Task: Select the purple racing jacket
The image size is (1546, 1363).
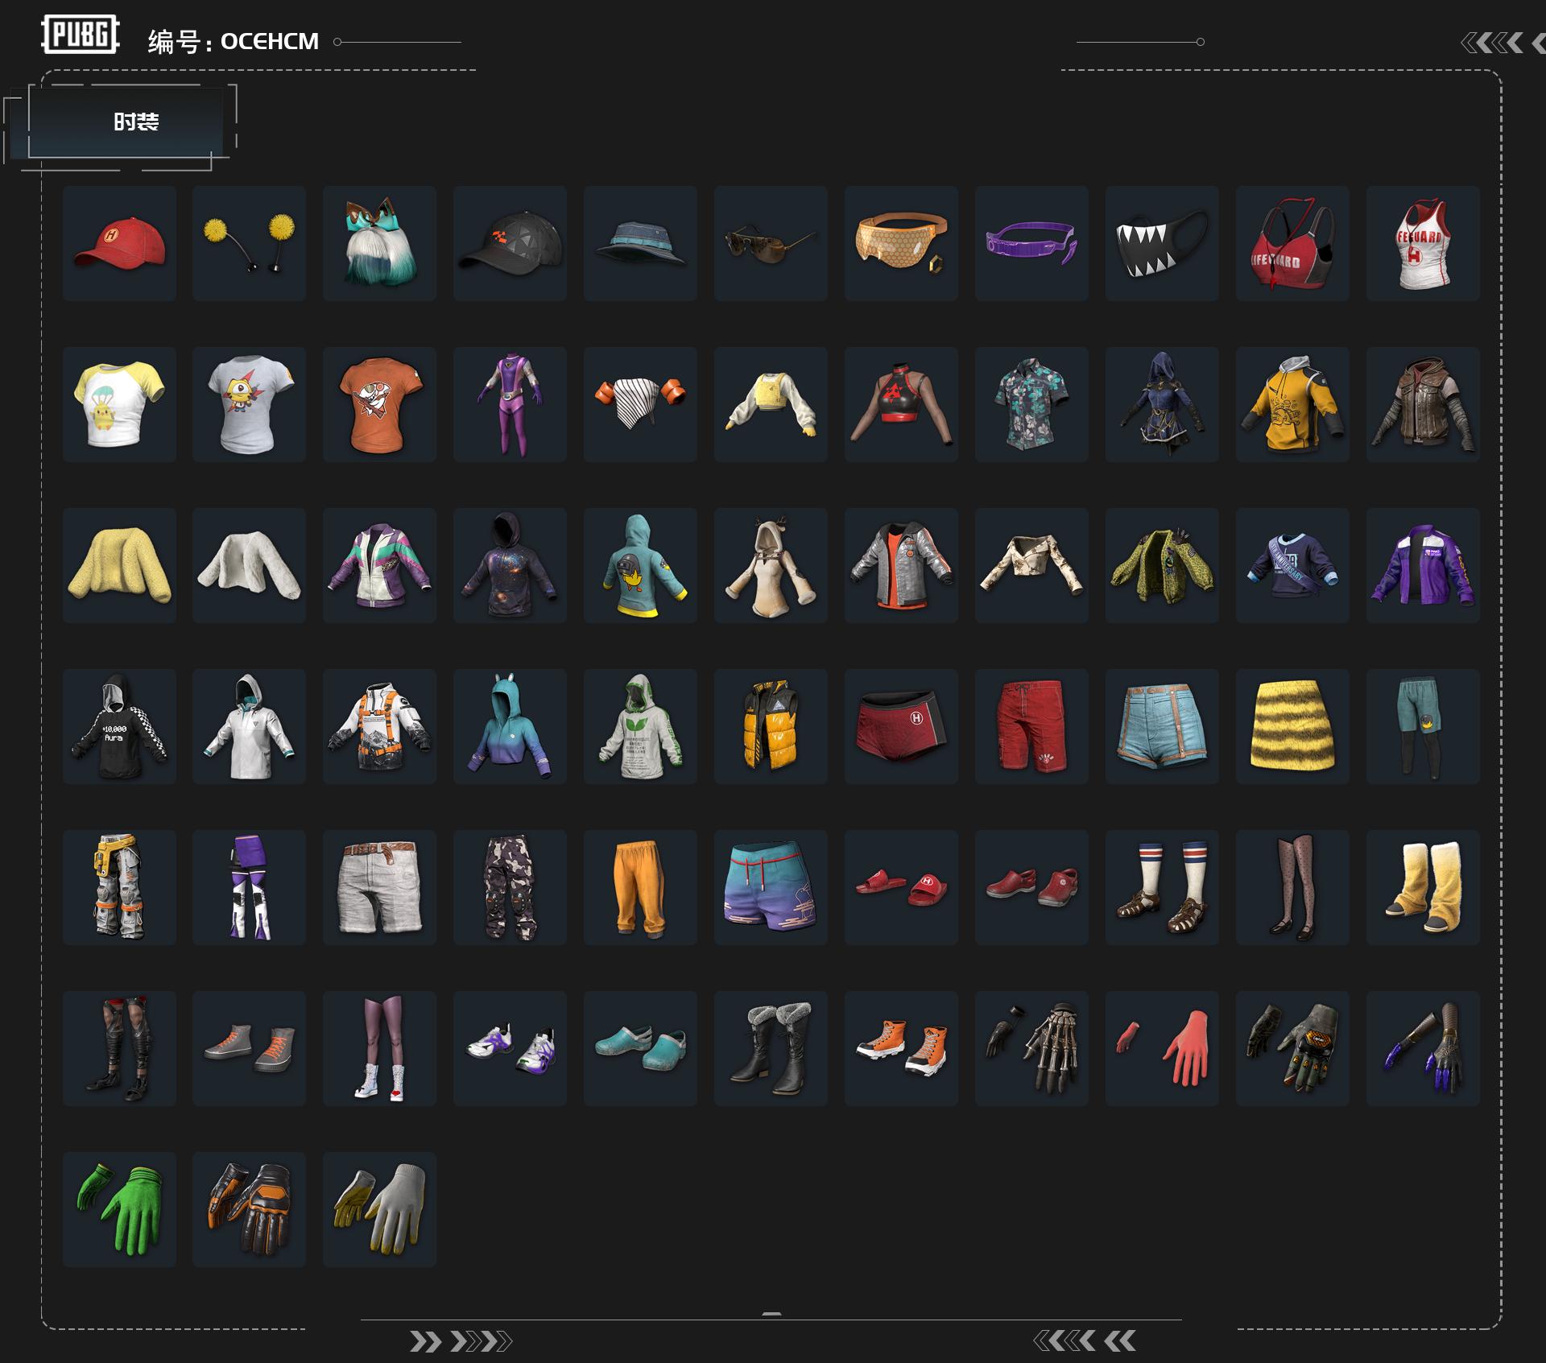Action: (1423, 565)
